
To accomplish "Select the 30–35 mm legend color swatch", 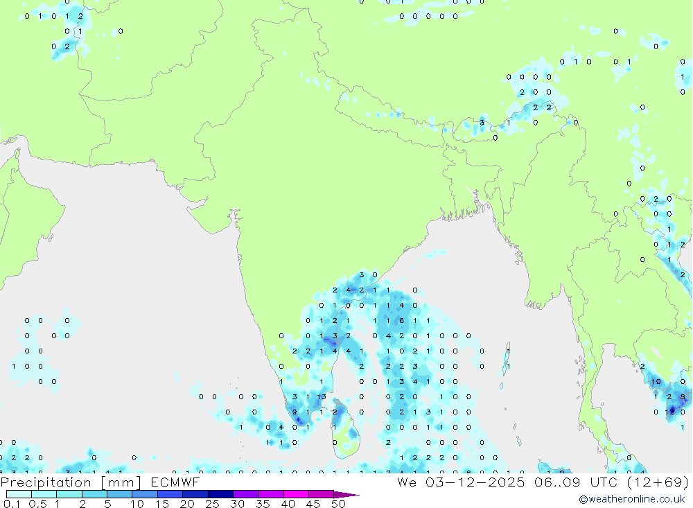I will click(245, 494).
